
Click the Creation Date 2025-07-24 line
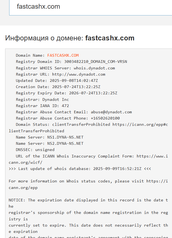[x=58, y=87]
